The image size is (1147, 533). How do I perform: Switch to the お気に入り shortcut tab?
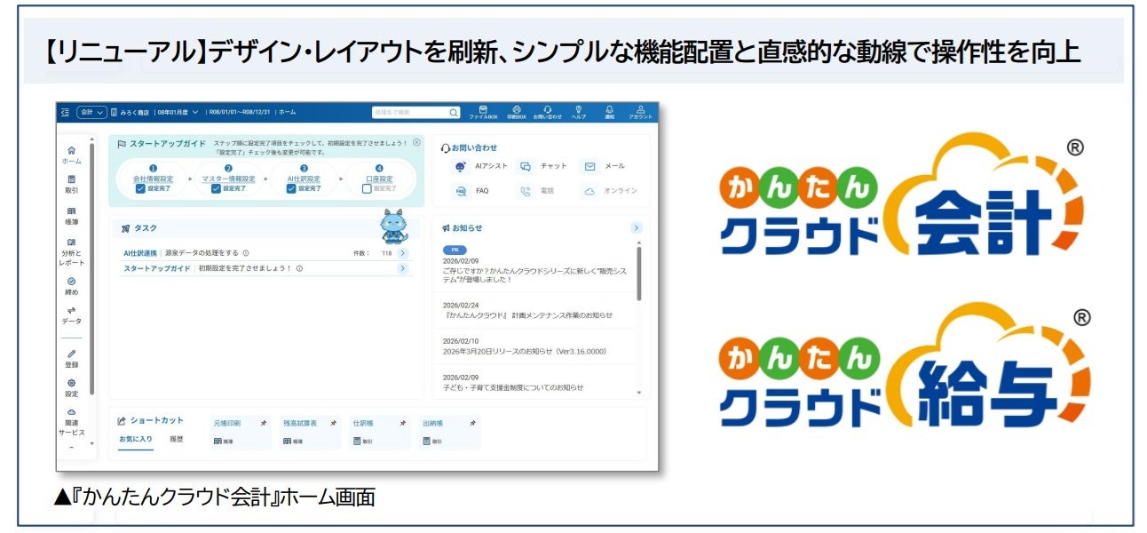(136, 439)
